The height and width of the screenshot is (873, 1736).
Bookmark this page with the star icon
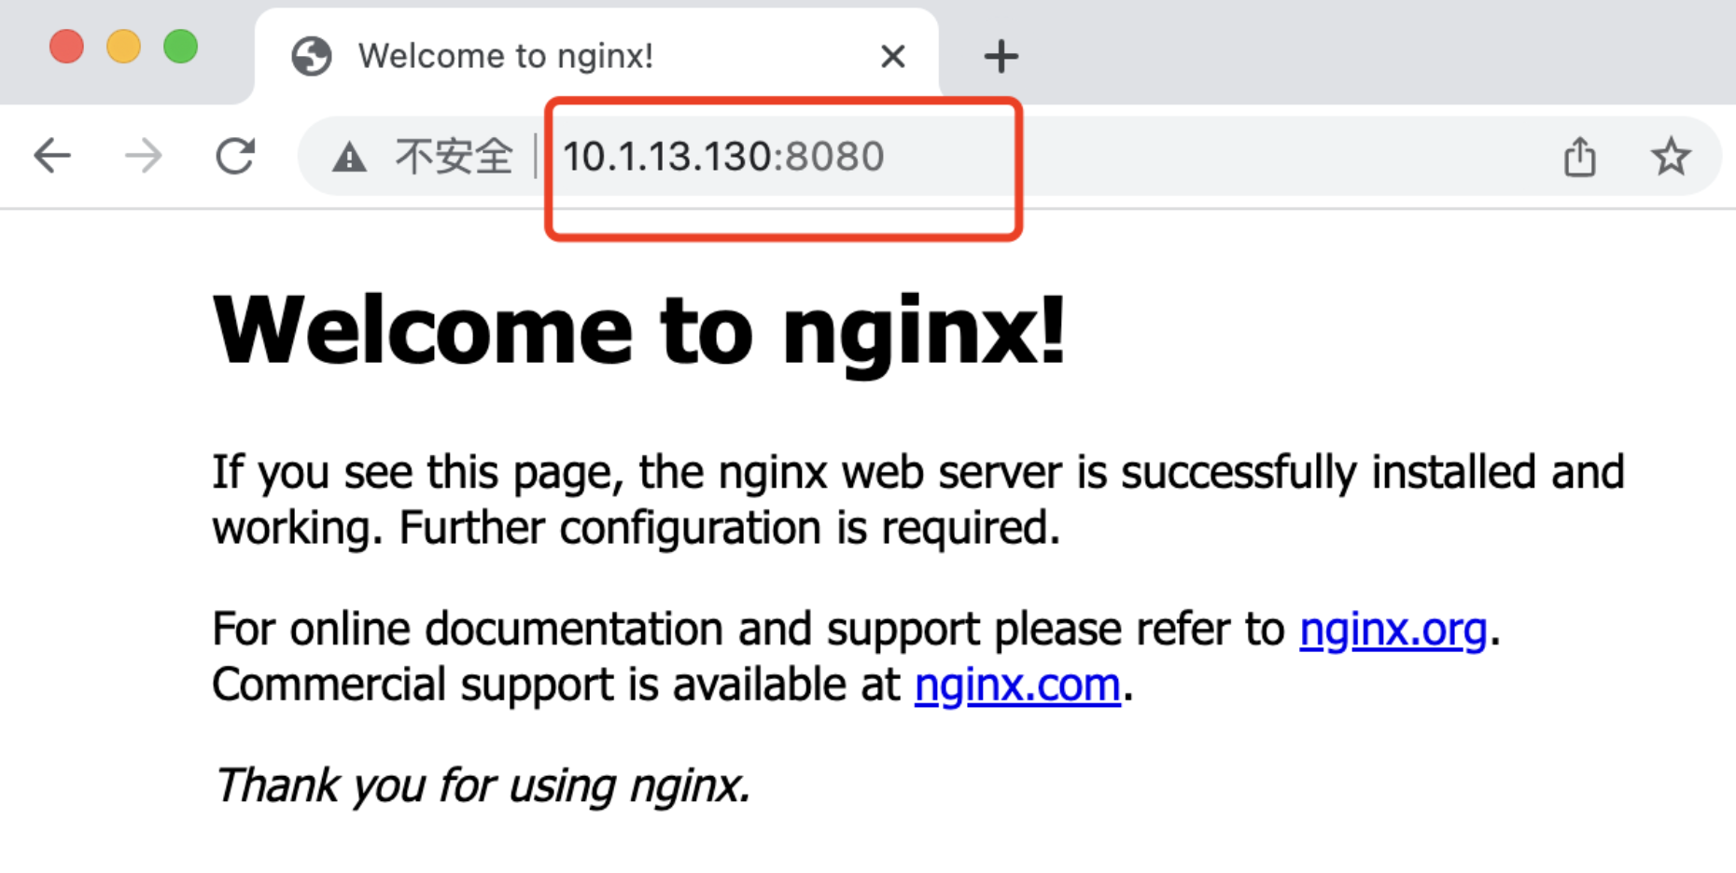pos(1670,156)
